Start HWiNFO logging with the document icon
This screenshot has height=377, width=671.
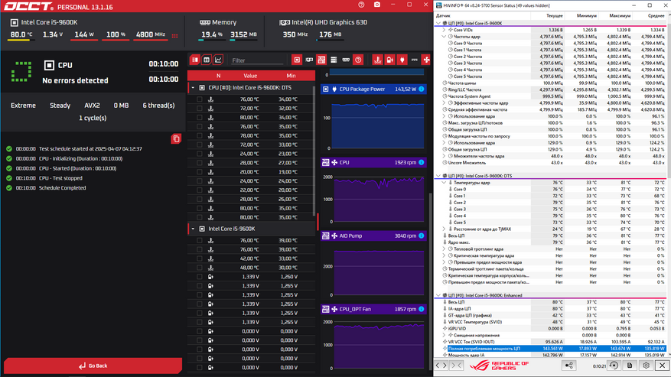point(630,366)
